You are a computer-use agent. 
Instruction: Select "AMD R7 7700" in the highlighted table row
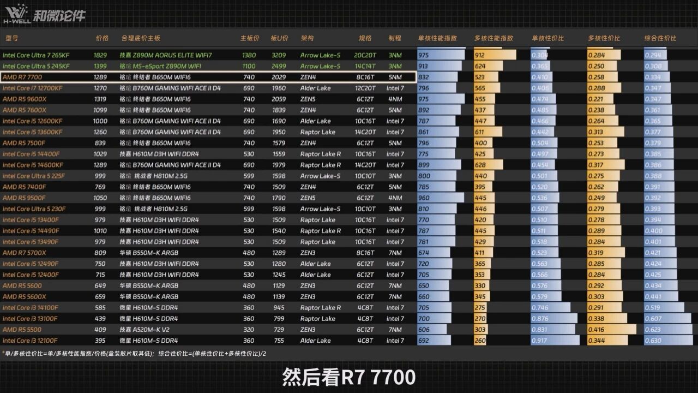(x=22, y=77)
